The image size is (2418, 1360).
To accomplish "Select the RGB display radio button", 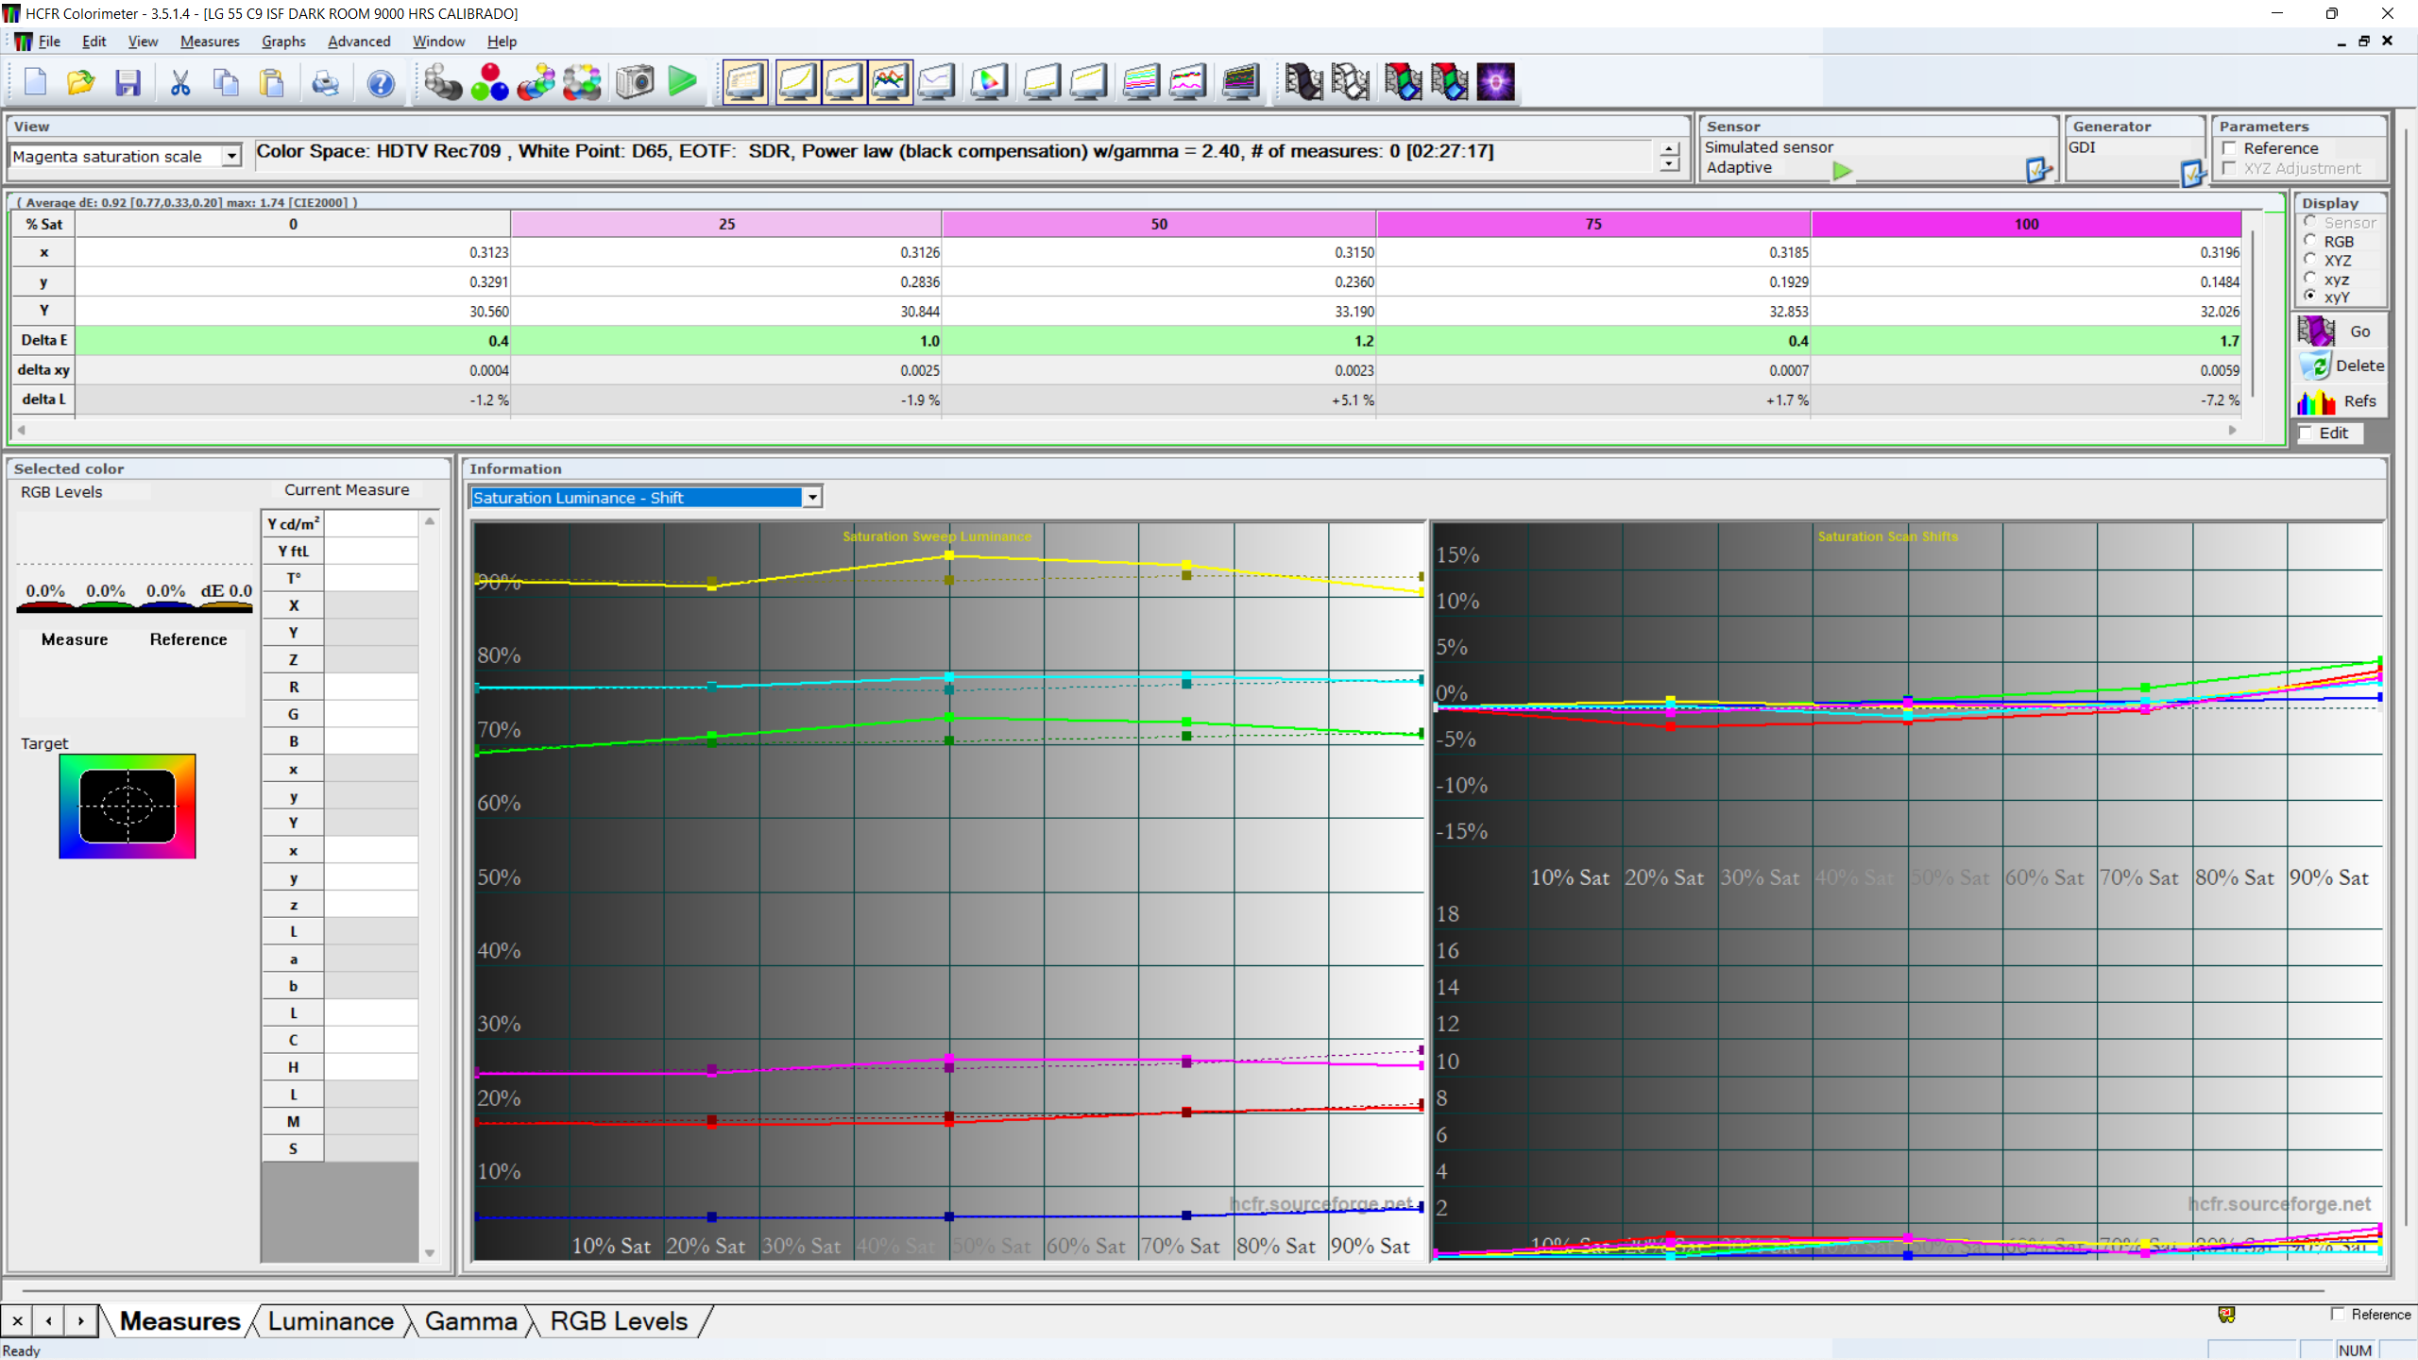I will point(2310,241).
